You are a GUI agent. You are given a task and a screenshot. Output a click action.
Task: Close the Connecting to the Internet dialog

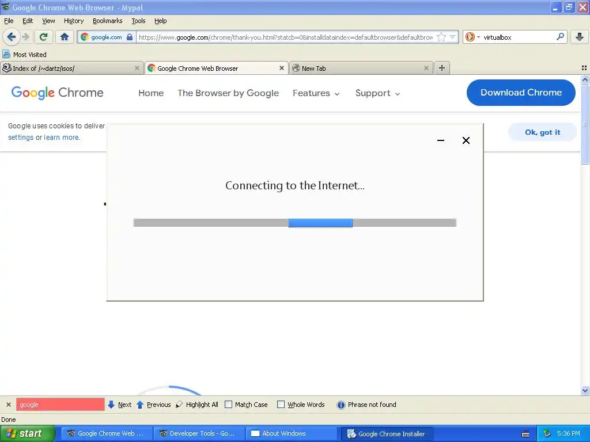466,140
